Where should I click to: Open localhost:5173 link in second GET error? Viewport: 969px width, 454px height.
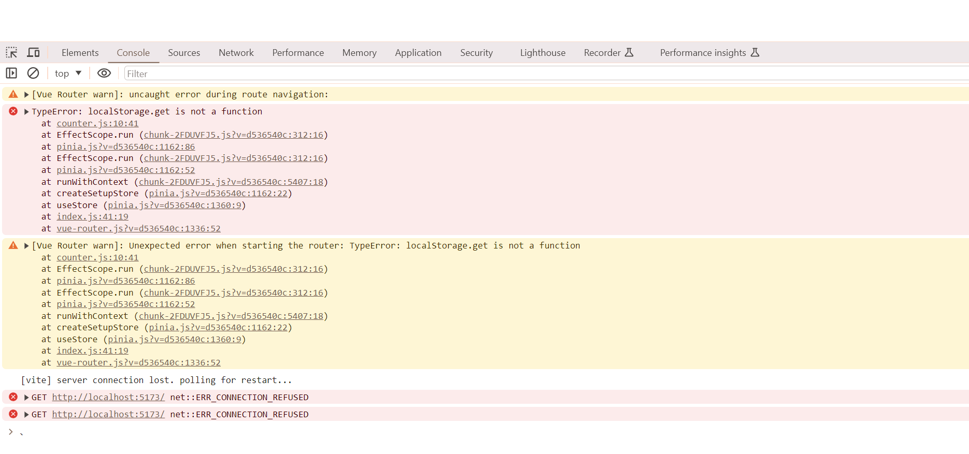click(108, 414)
